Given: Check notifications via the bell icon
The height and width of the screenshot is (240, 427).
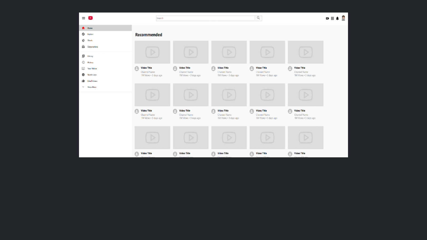Looking at the screenshot, I should [337, 18].
